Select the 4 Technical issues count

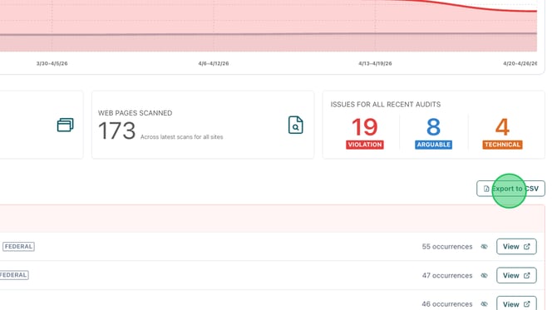[x=502, y=127]
